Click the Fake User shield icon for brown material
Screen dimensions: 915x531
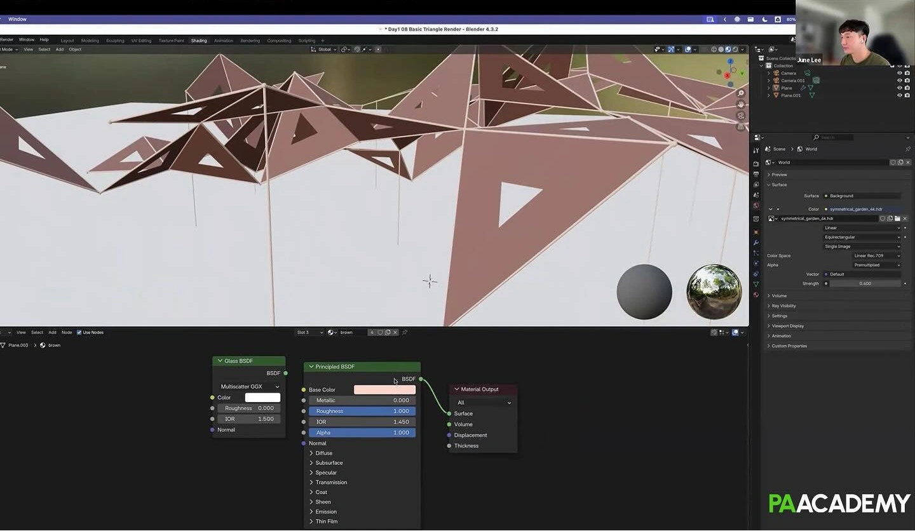pyautogui.click(x=381, y=332)
